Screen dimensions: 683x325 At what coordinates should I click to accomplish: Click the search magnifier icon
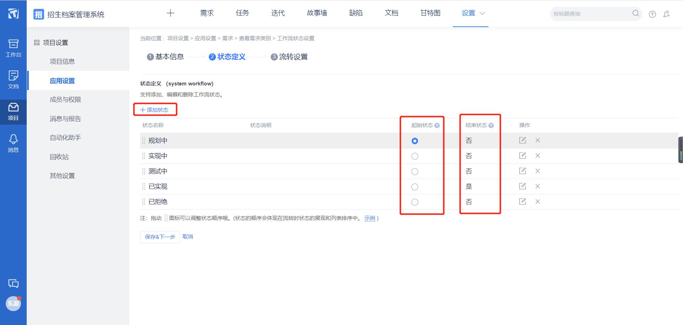coord(636,14)
